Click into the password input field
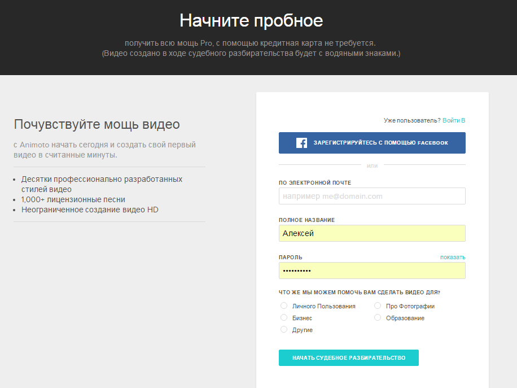The image size is (517, 388). (x=372, y=271)
